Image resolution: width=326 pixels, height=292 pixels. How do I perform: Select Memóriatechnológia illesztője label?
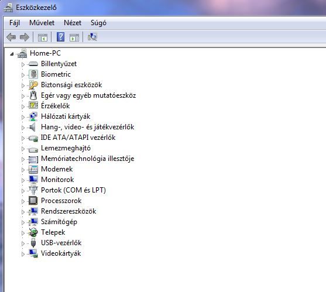88,159
